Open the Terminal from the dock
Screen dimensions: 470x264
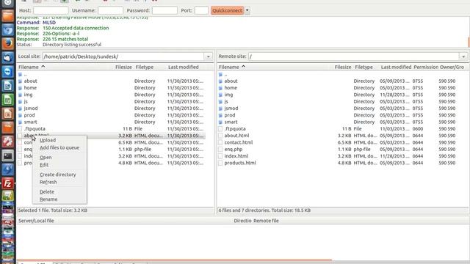click(x=8, y=155)
